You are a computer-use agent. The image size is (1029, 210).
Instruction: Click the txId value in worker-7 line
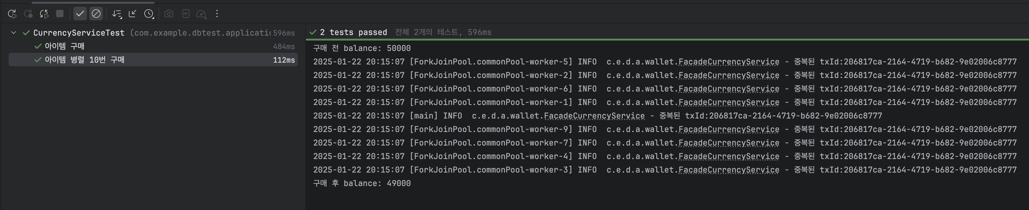(x=930, y=143)
